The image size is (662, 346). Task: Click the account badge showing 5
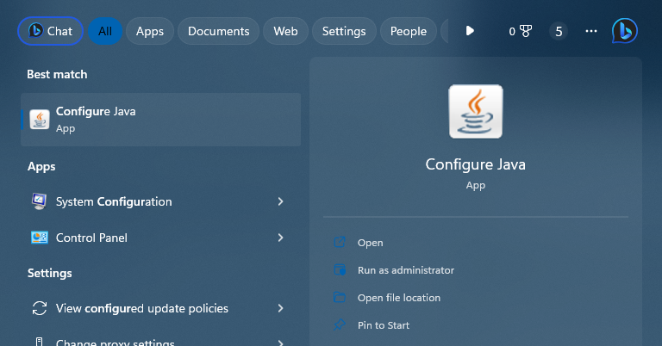click(x=559, y=31)
